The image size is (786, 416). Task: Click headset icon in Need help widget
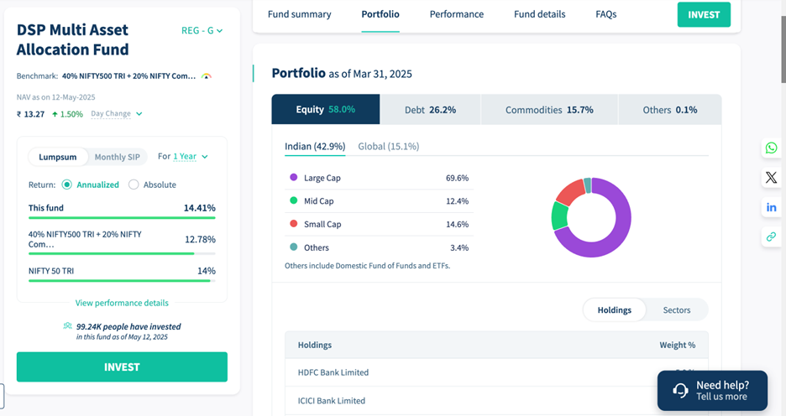coord(680,391)
